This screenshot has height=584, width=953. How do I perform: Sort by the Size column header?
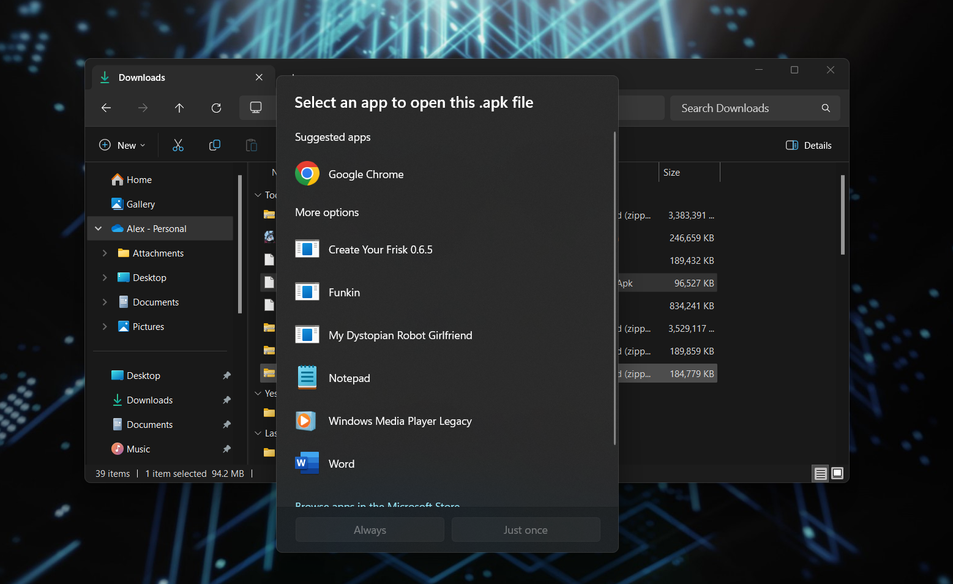tap(690, 173)
